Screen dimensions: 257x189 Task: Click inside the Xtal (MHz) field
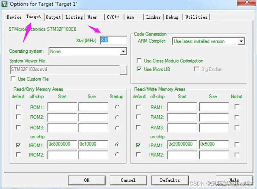coord(113,40)
